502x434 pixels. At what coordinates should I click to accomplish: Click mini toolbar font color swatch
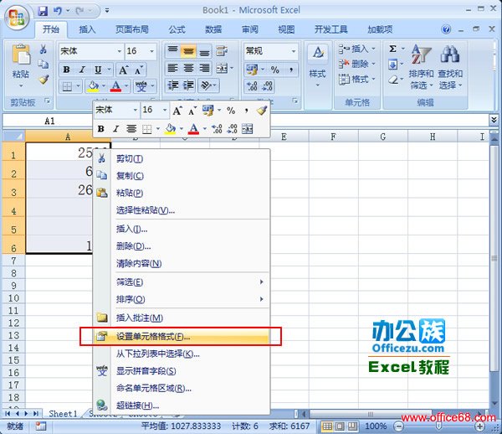tap(193, 129)
